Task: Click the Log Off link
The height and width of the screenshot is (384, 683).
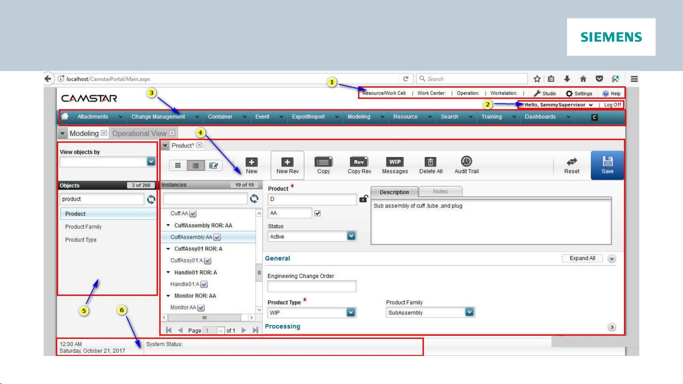Action: pyautogui.click(x=612, y=105)
